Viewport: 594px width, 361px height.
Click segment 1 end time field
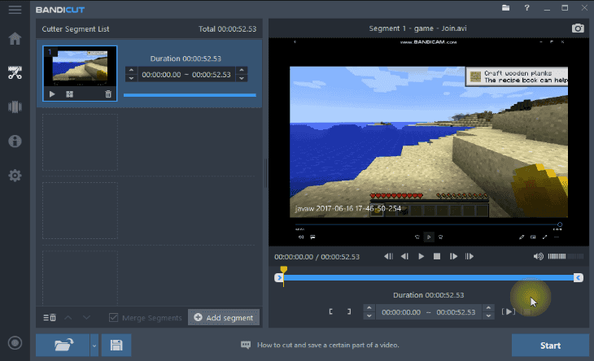(212, 75)
